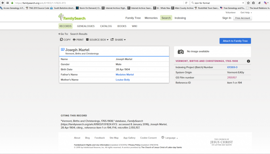Click System Origin value Vermont-EASy
This screenshot has width=270, height=154.
(235, 72)
